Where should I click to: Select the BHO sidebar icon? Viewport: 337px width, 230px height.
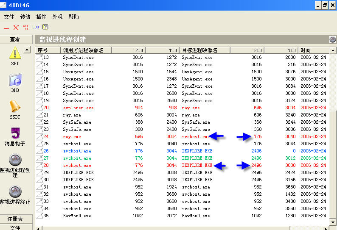tap(15, 80)
